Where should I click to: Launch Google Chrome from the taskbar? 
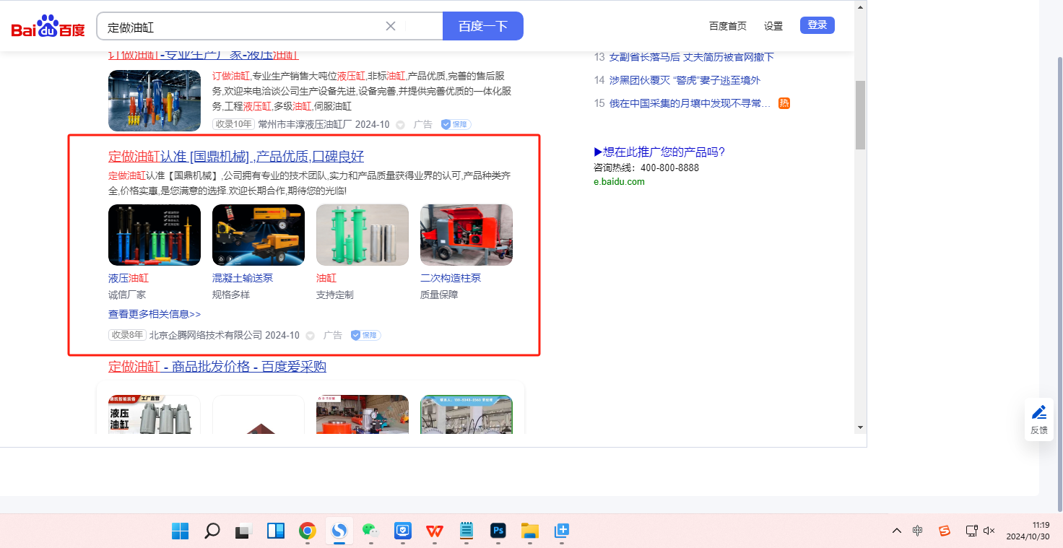coord(308,531)
